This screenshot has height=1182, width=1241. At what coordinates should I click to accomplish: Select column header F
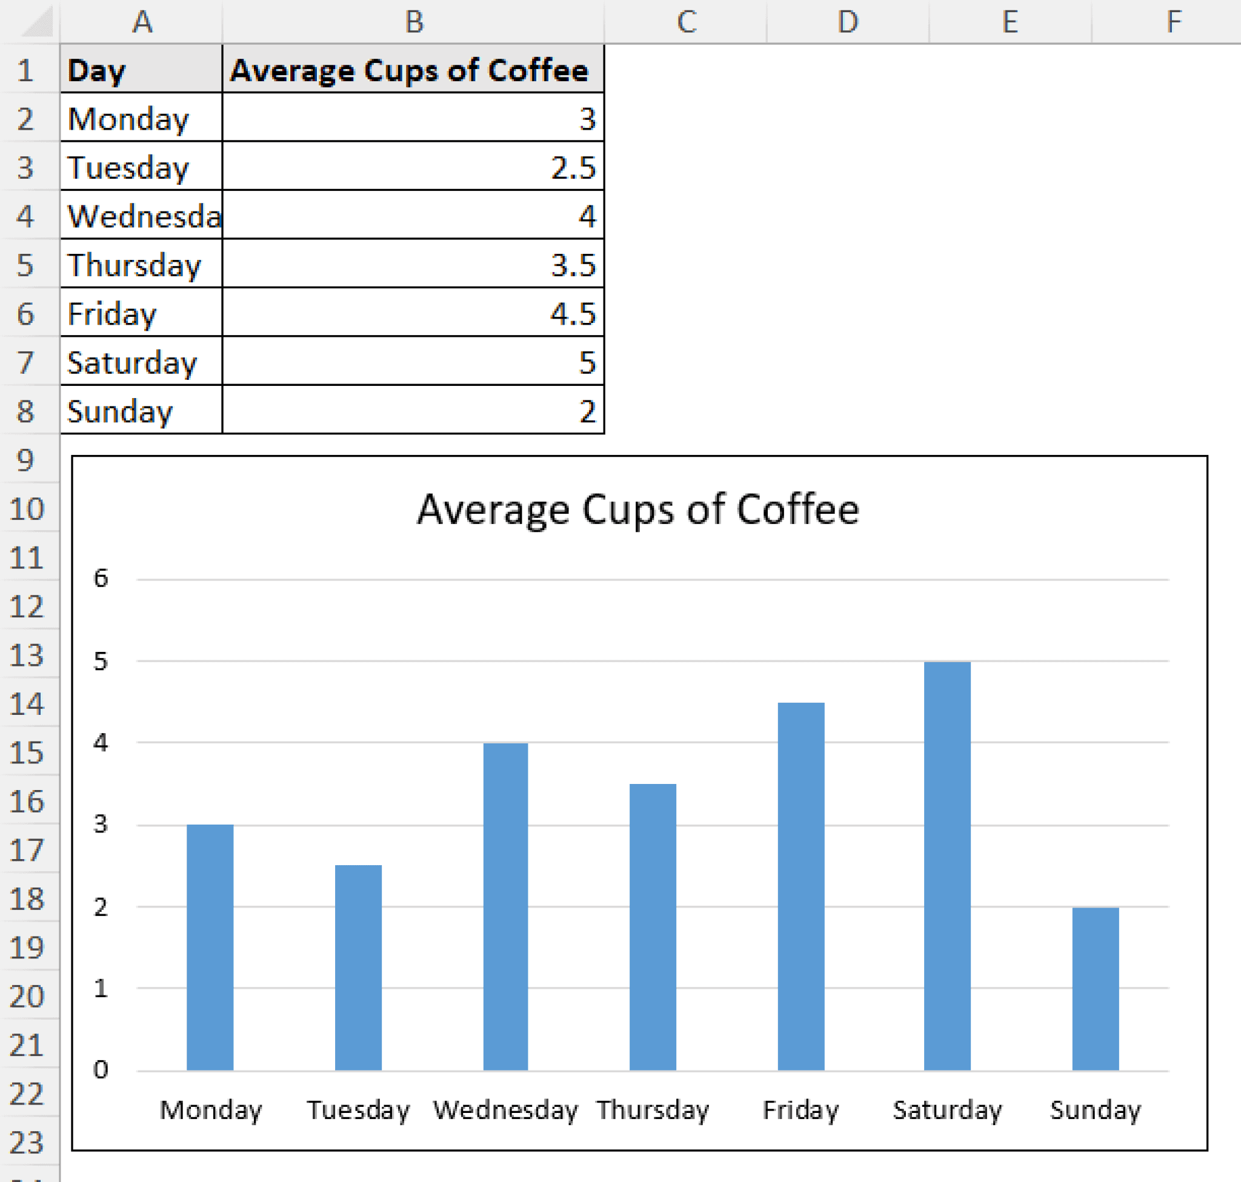(x=1174, y=22)
